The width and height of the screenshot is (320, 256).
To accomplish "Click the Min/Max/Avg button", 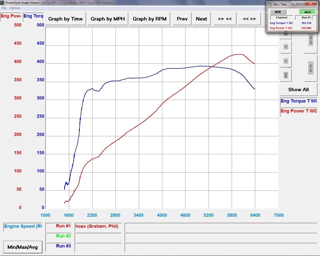I will click(x=22, y=247).
